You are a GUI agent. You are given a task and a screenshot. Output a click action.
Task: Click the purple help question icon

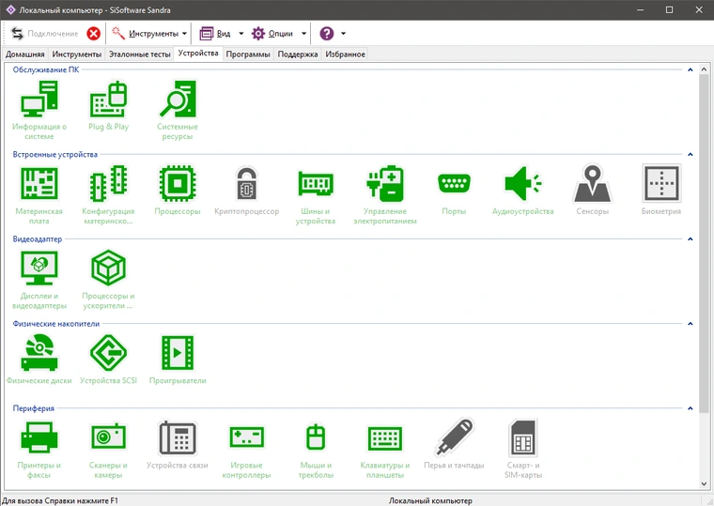coord(327,33)
